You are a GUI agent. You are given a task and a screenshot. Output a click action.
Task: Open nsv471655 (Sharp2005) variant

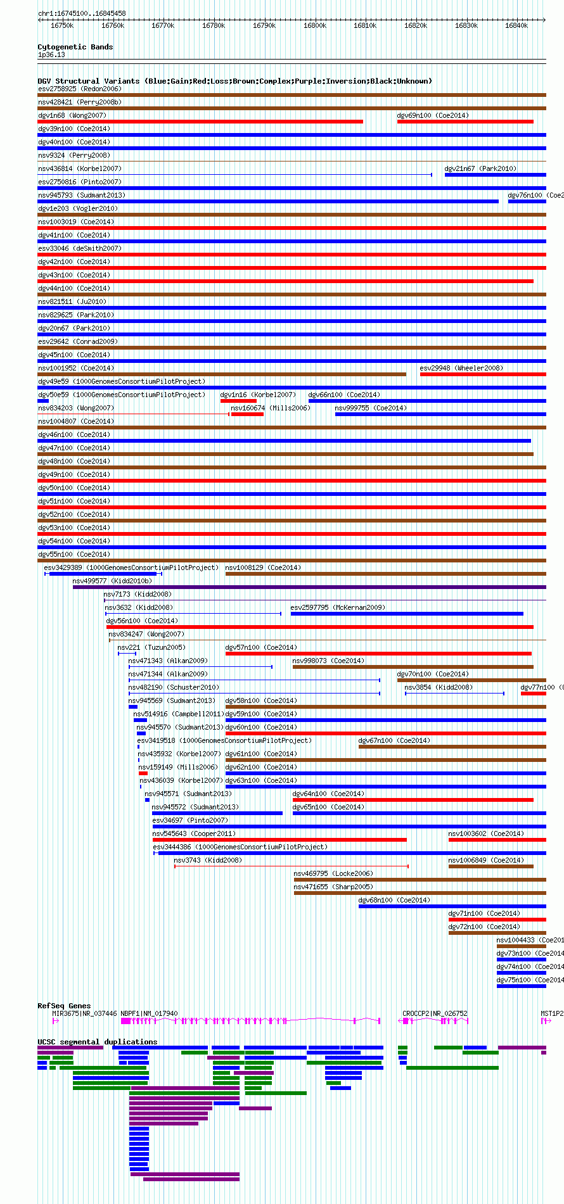[334, 887]
